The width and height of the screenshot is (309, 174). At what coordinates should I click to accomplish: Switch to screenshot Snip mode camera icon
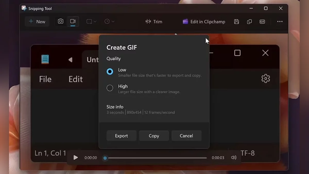61,21
